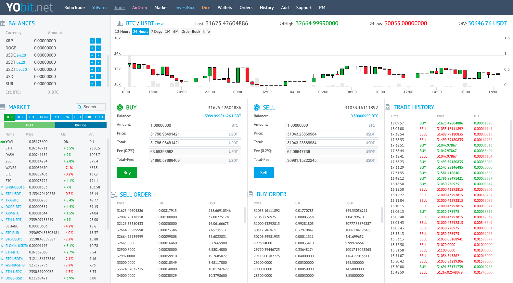
Task: Click the minus icon for RUR balance
Action: (x=98, y=84)
